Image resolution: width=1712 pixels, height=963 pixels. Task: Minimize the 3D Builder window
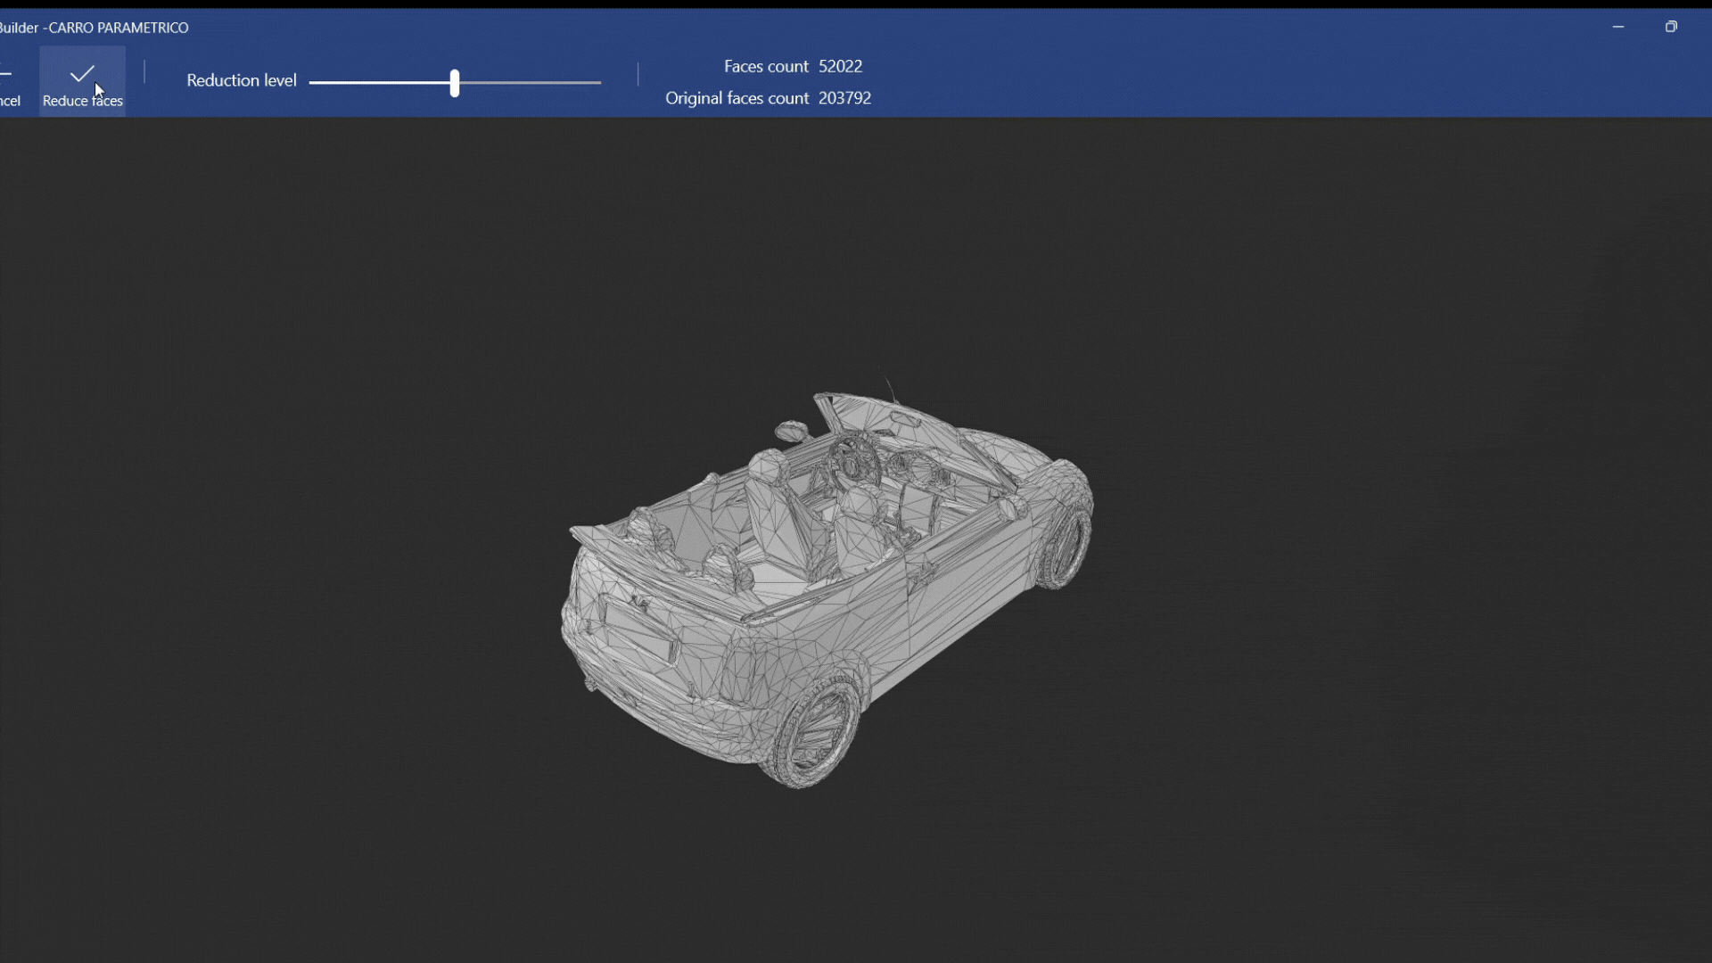[1618, 27]
